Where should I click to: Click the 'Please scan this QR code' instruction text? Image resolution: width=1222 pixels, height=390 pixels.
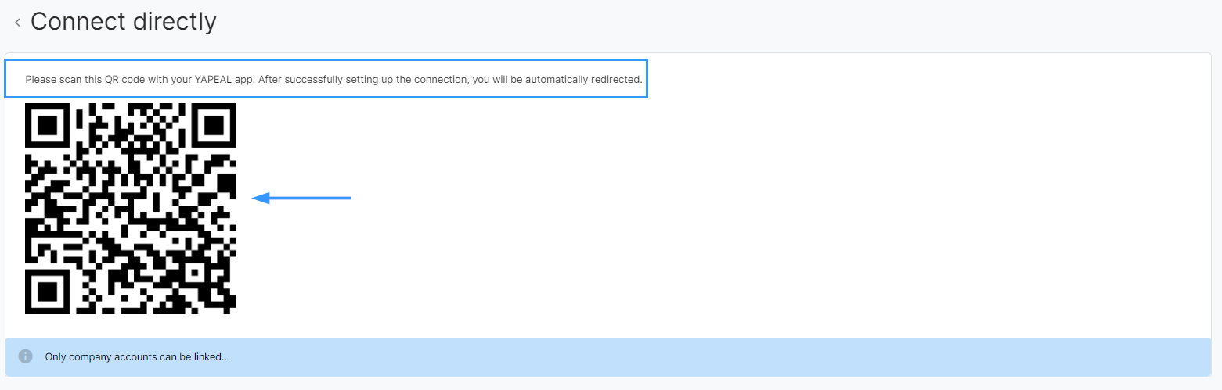(333, 80)
